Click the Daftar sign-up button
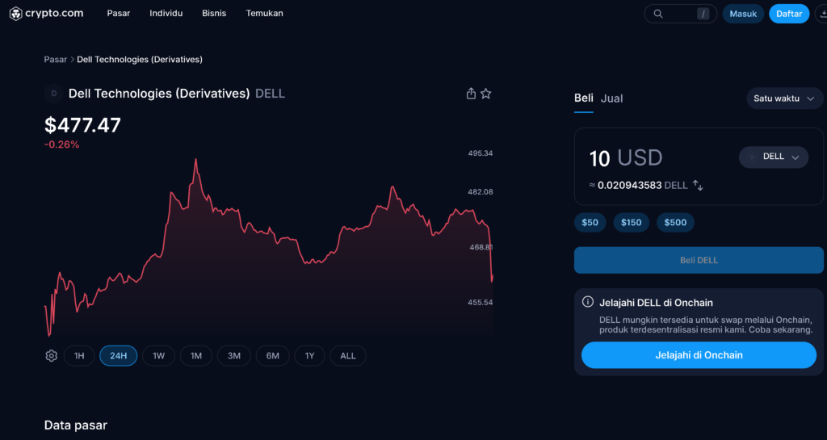 (789, 14)
